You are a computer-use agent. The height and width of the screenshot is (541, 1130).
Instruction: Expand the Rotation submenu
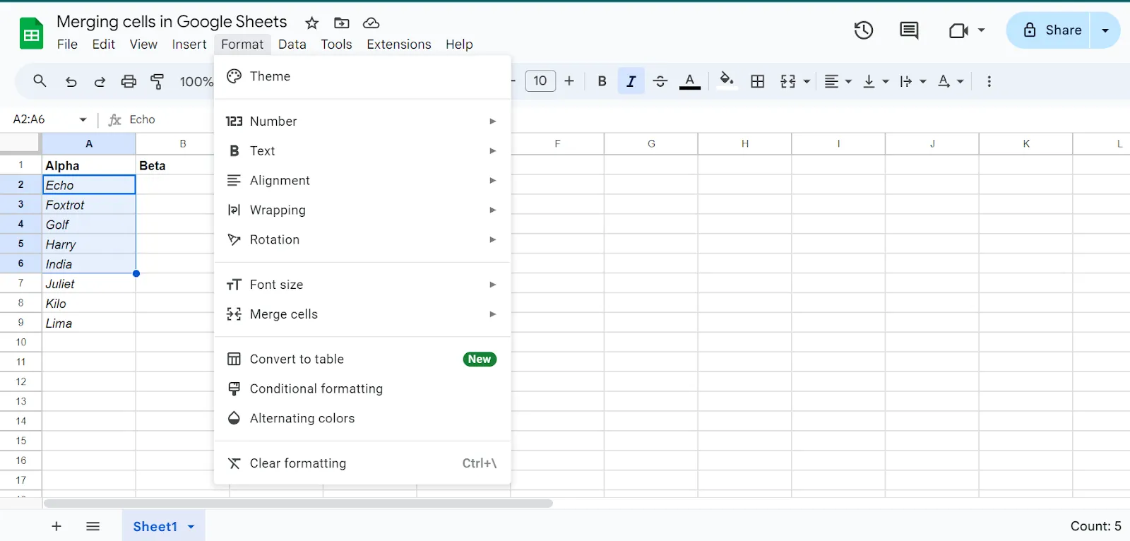click(362, 240)
